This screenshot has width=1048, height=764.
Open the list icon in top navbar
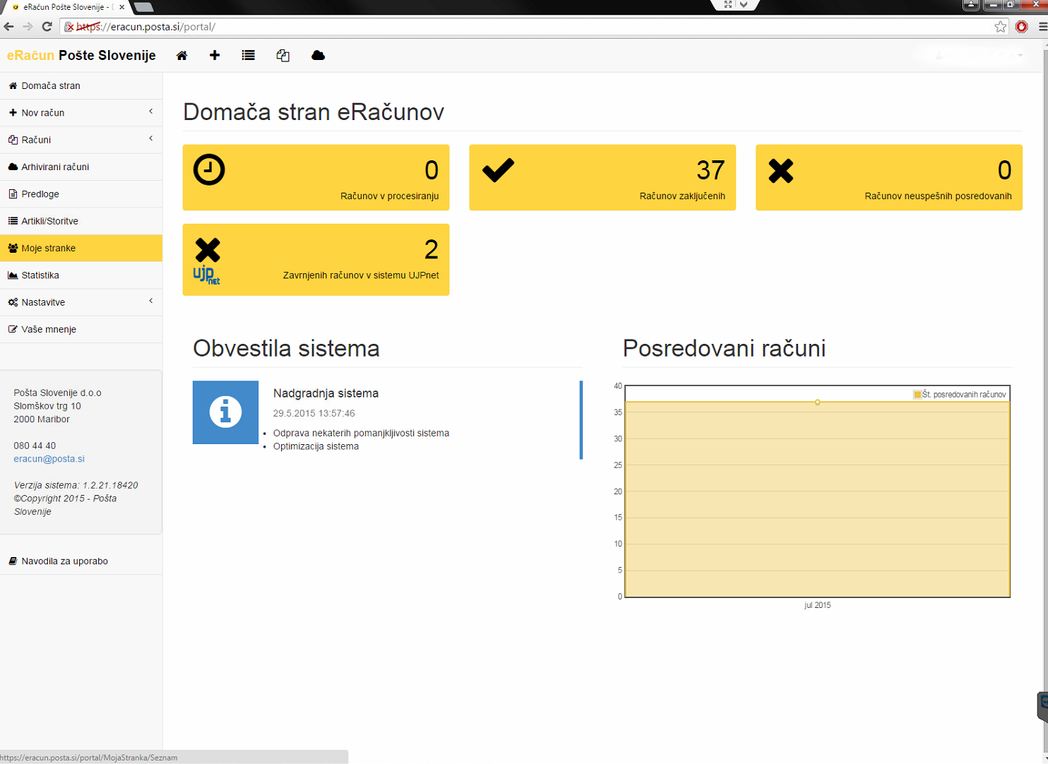(x=248, y=55)
